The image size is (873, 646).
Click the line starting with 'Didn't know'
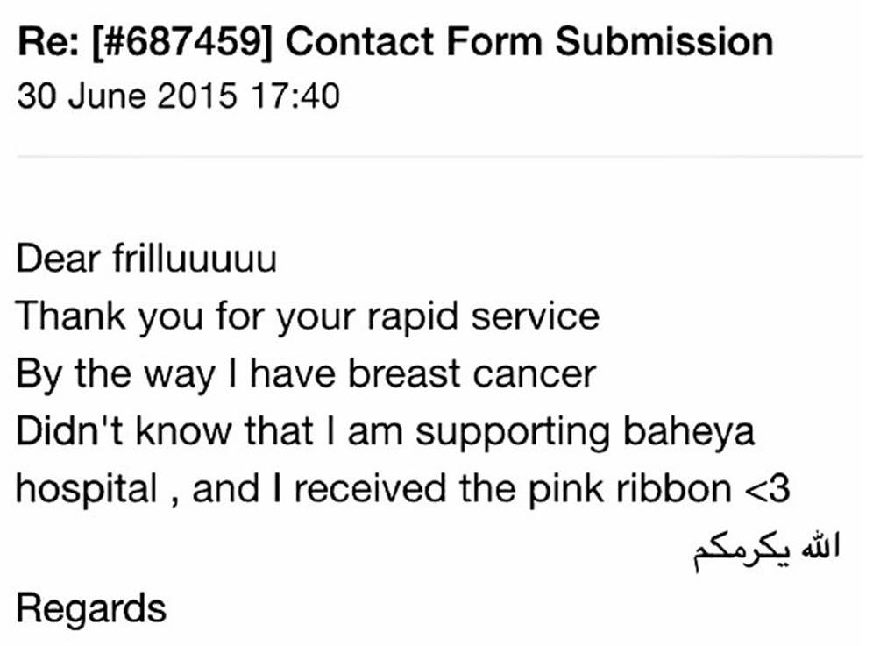click(x=386, y=432)
